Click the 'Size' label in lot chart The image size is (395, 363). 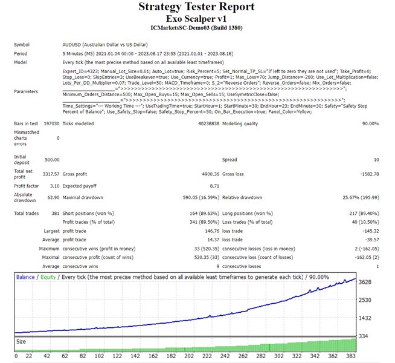point(21,342)
